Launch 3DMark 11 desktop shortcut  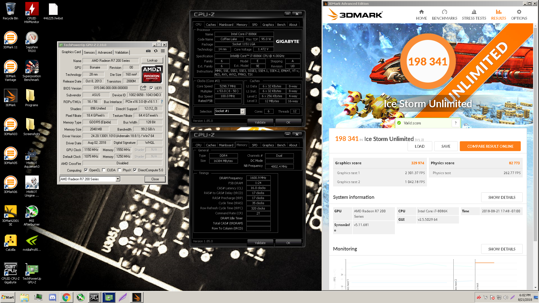(x=10, y=40)
